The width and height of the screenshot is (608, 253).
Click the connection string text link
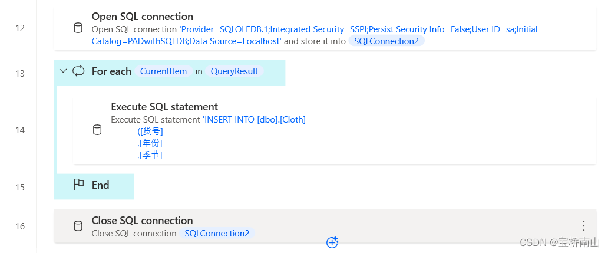tap(314, 29)
